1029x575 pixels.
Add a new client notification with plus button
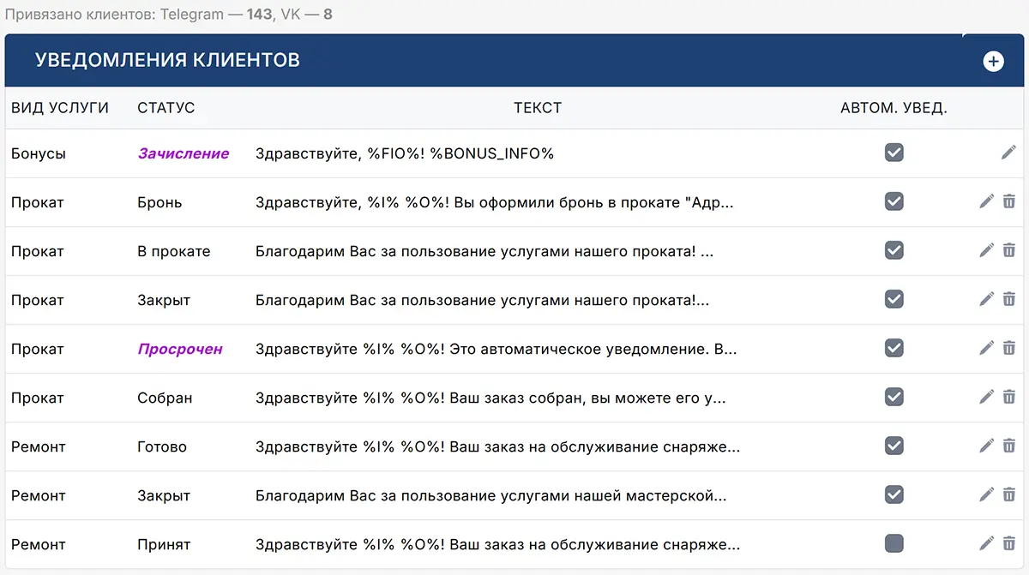pyautogui.click(x=993, y=61)
